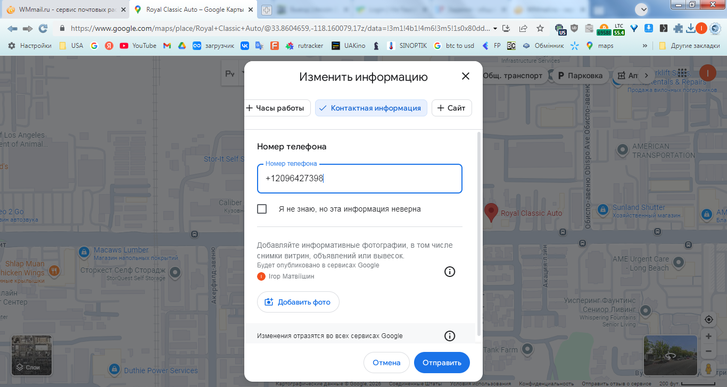Submit the edit with Отправить
727x387 pixels.
pos(442,363)
